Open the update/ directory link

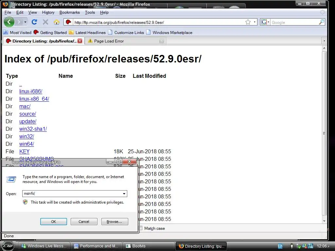coord(28,121)
